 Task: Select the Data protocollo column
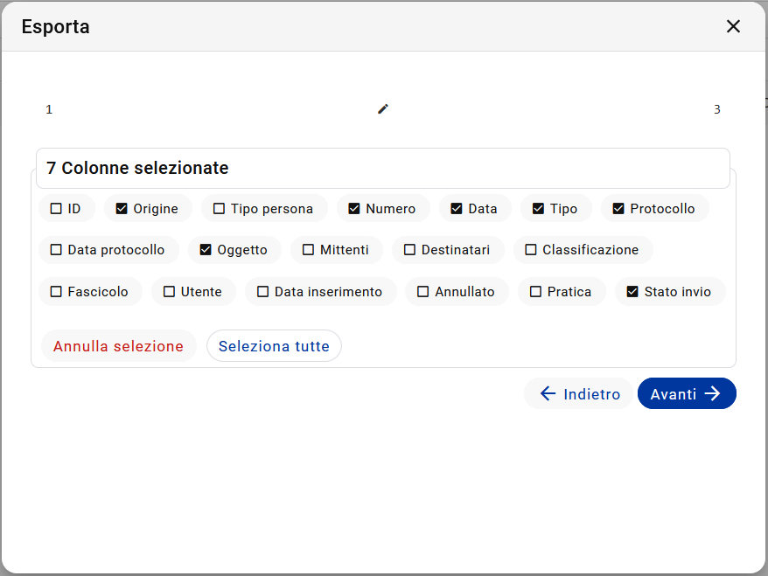coord(56,250)
